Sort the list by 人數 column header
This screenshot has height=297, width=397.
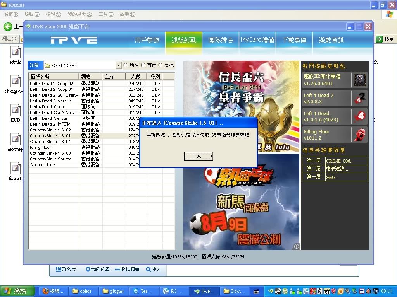pyautogui.click(x=136, y=77)
